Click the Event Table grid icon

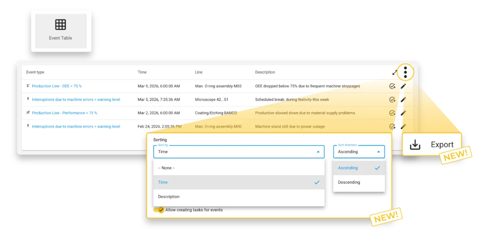pos(60,25)
